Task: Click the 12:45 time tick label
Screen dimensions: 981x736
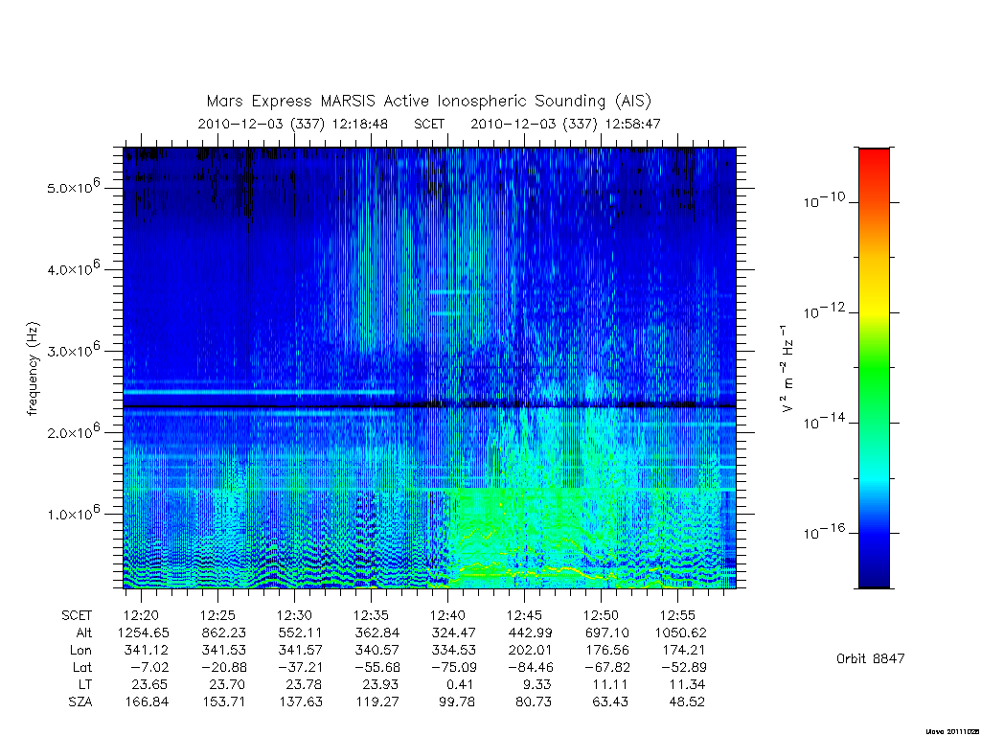Action: point(524,616)
